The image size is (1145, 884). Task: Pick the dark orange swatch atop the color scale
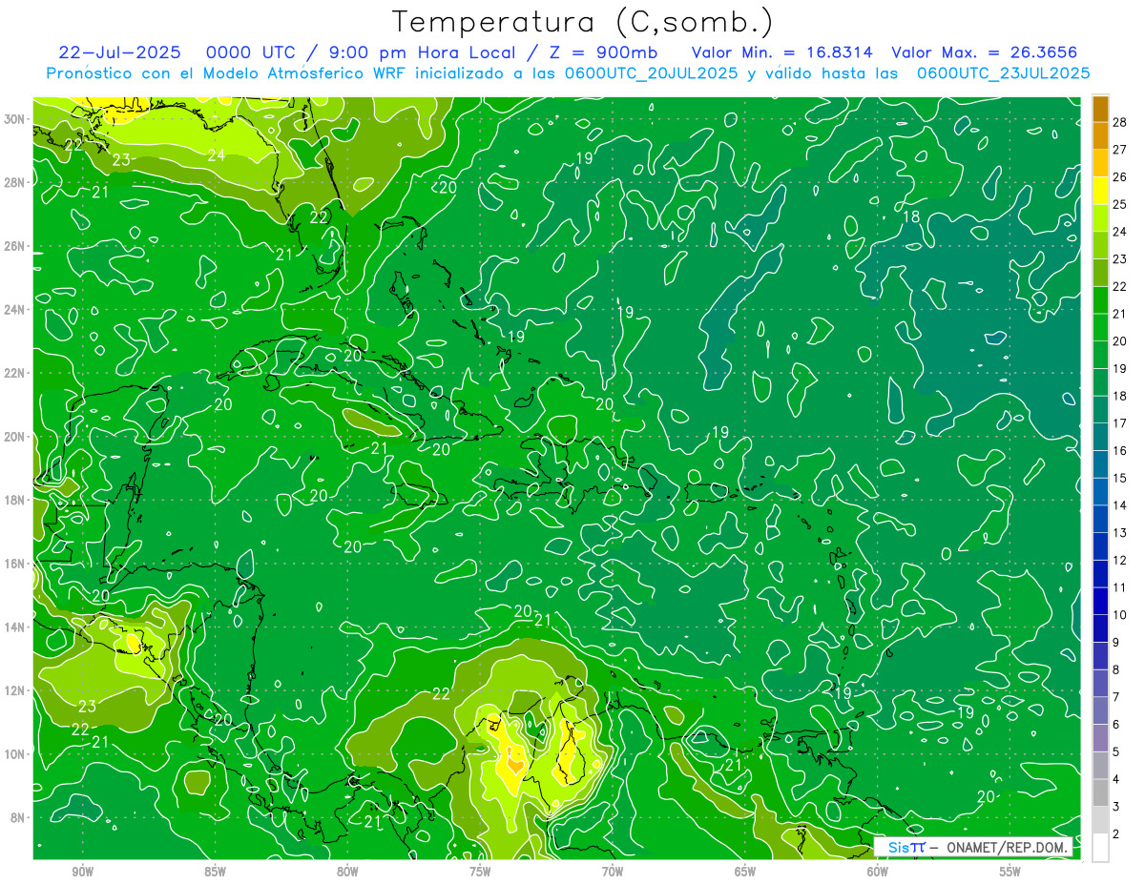tap(1100, 108)
